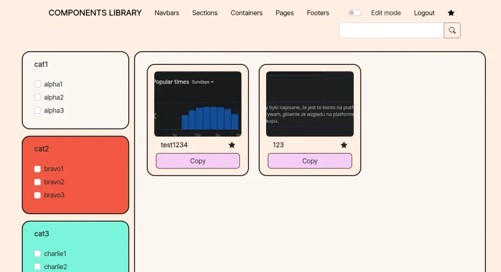Open Containers in the navigation bar
501x272 pixels.
click(x=247, y=13)
